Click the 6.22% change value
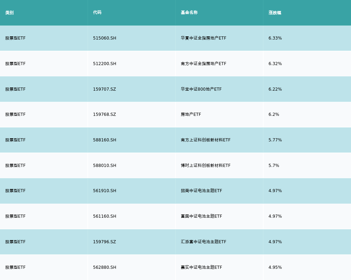The width and height of the screenshot is (351, 280). click(275, 89)
